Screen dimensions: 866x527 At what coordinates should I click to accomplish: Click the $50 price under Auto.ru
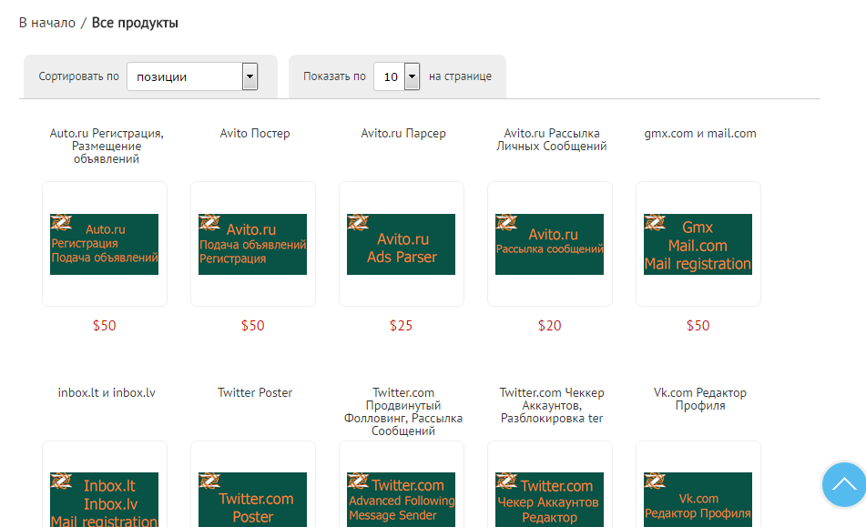(105, 326)
